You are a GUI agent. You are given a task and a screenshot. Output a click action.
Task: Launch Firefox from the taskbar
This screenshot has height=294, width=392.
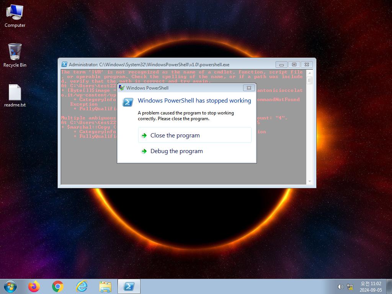tap(34, 286)
